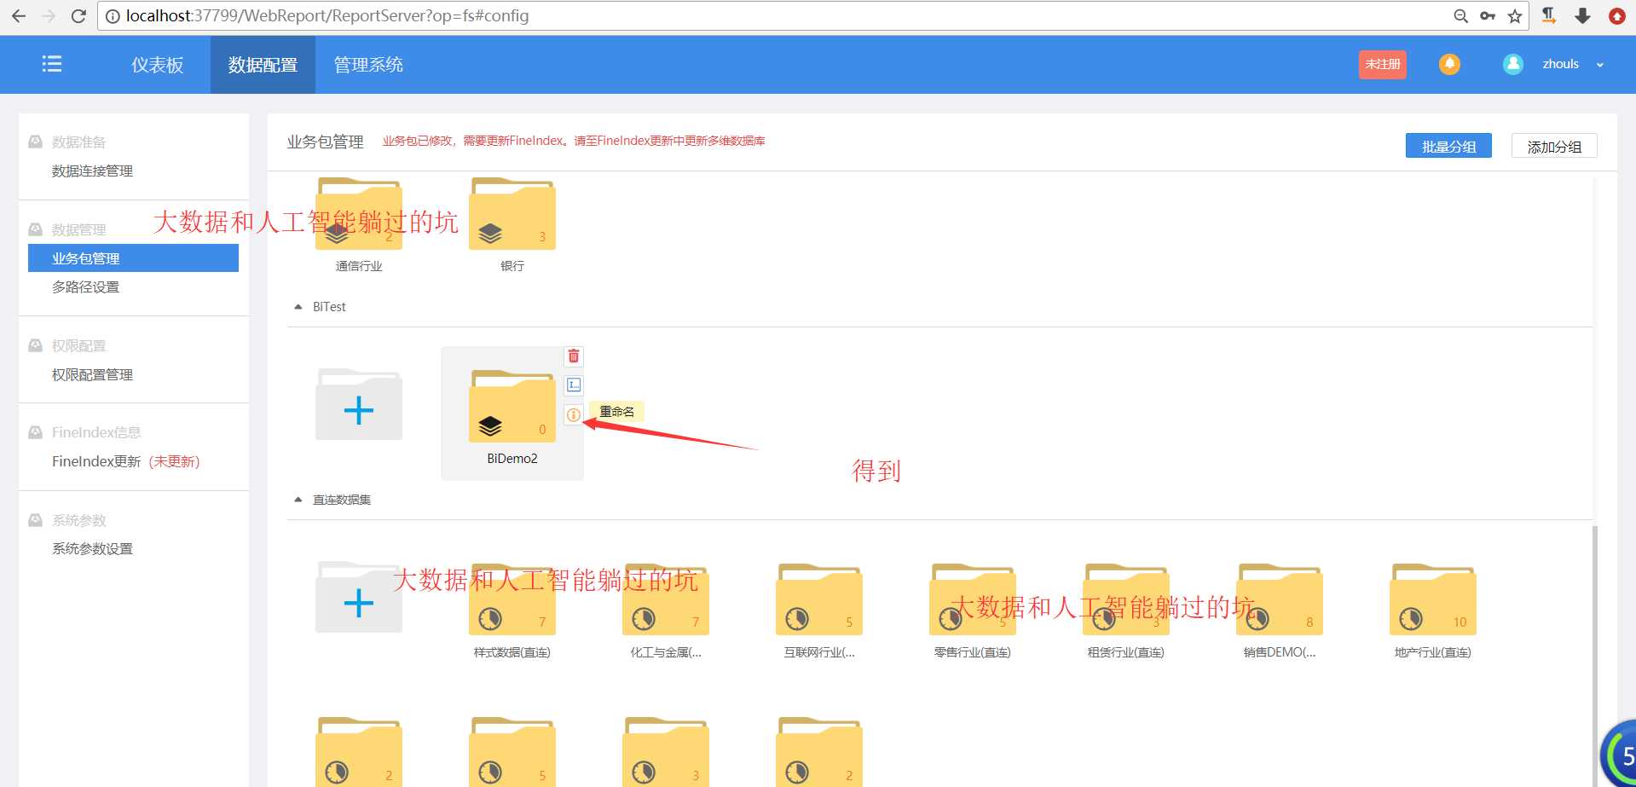
Task: Click the BiTest group label
Action: [329, 307]
